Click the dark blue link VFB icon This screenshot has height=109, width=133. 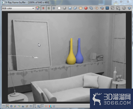click(x=107, y=8)
